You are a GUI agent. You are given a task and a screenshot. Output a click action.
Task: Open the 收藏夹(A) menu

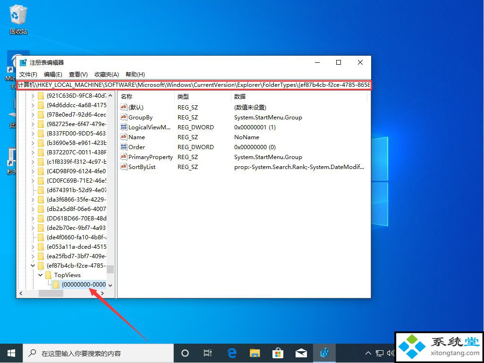pyautogui.click(x=107, y=75)
